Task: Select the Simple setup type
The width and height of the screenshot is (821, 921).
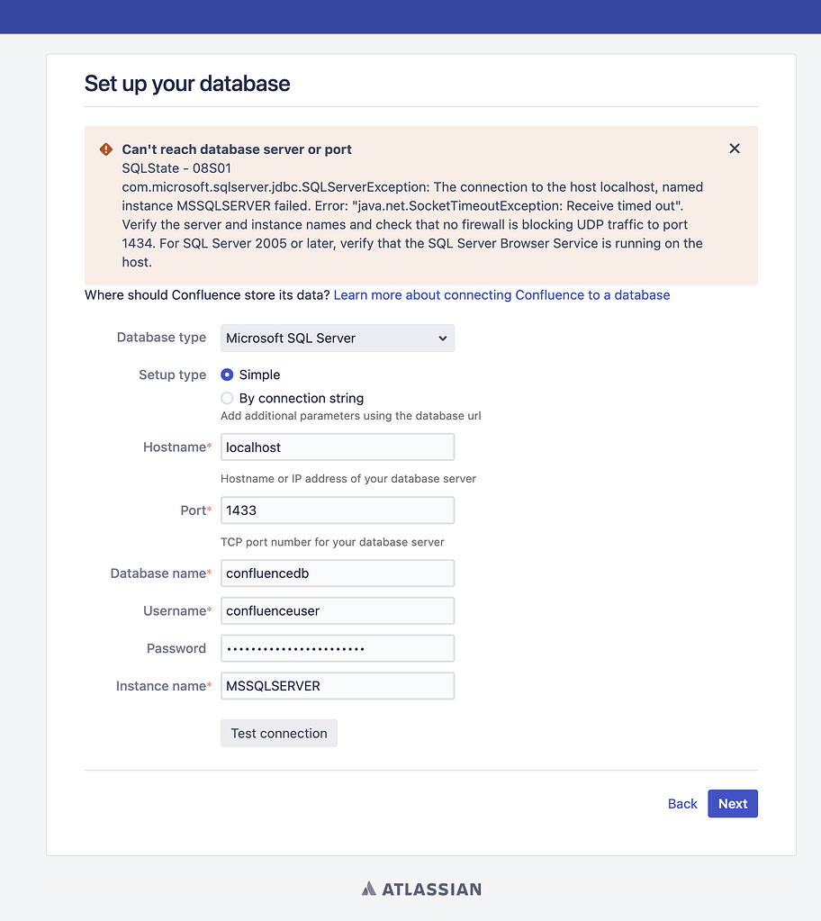Action: [227, 375]
